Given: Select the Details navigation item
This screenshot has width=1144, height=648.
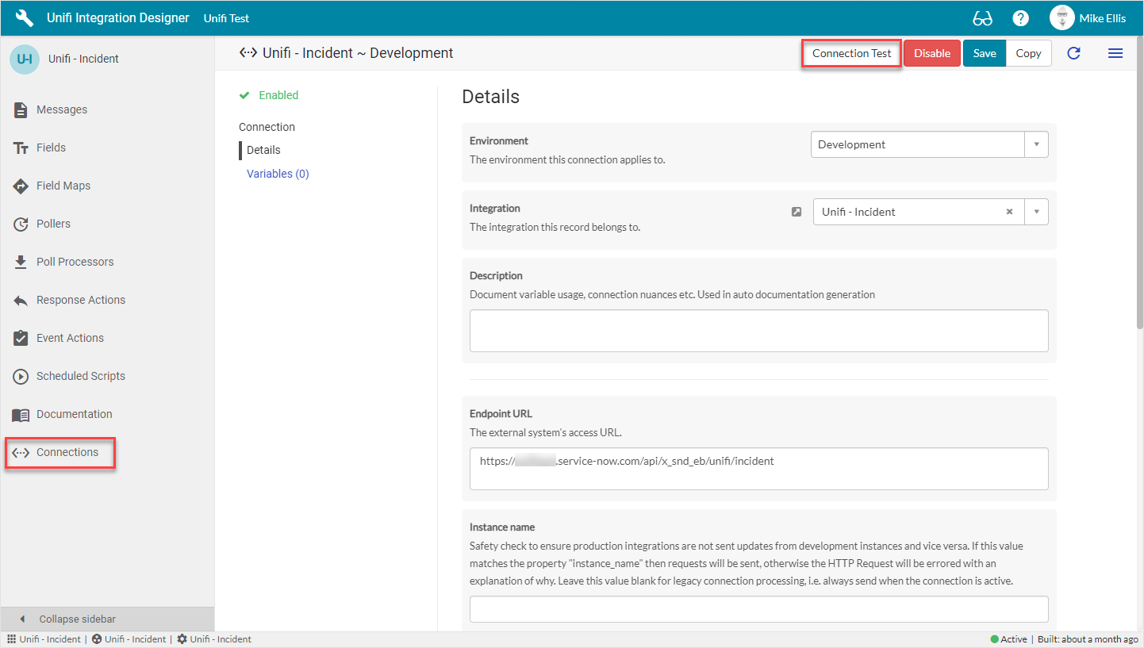Looking at the screenshot, I should click(x=263, y=150).
